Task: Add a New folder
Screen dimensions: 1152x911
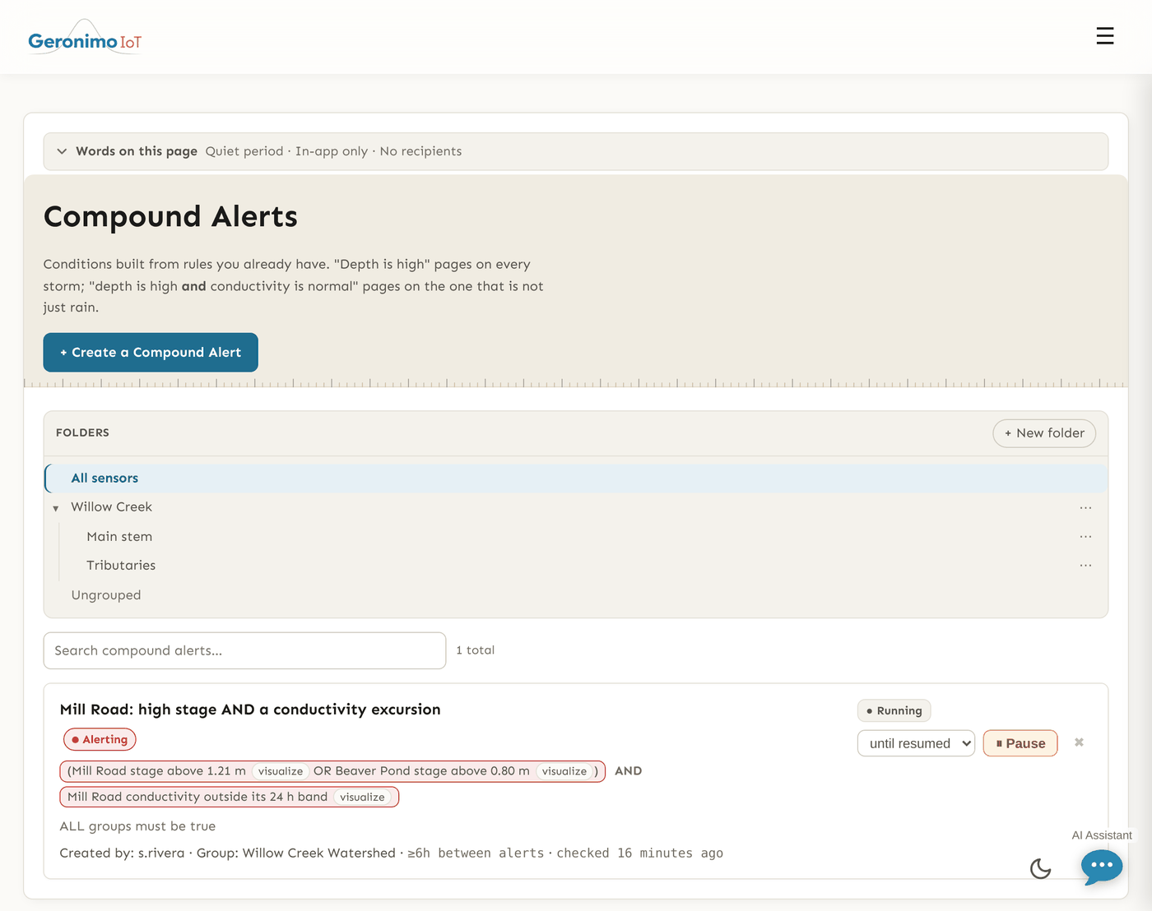Action: coord(1044,433)
